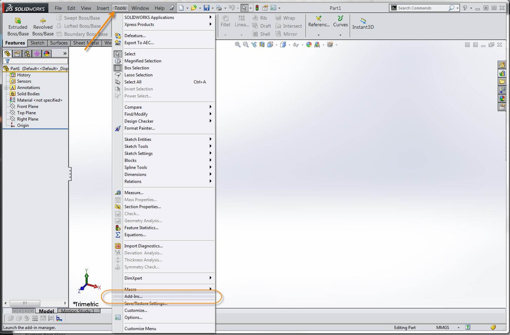Switch to the Sheet Metal tab
Viewport: 510px width, 335px height.
tap(86, 43)
